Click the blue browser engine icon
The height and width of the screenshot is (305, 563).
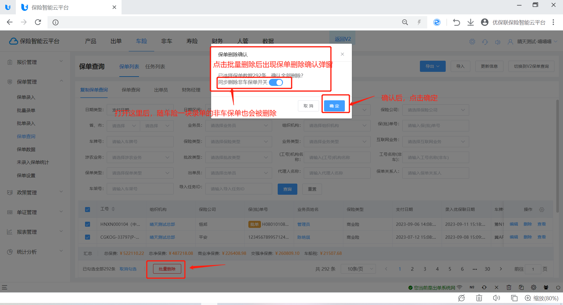tap(437, 22)
